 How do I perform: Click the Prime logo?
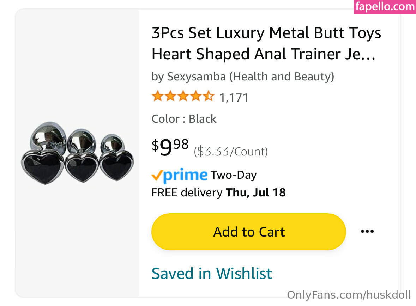click(x=179, y=175)
